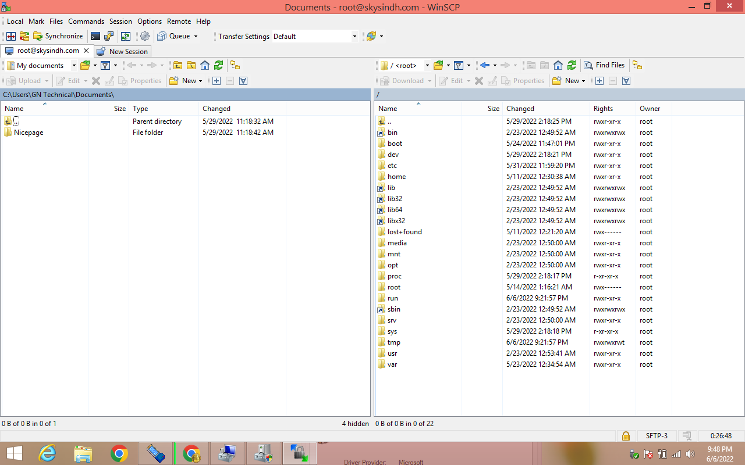This screenshot has width=745, height=465.
Task: Go to the local root directory icon
Action: click(191, 65)
